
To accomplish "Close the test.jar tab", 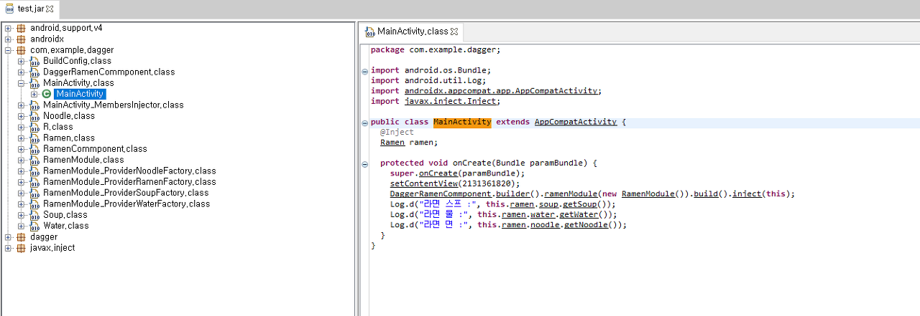I will 50,9.
